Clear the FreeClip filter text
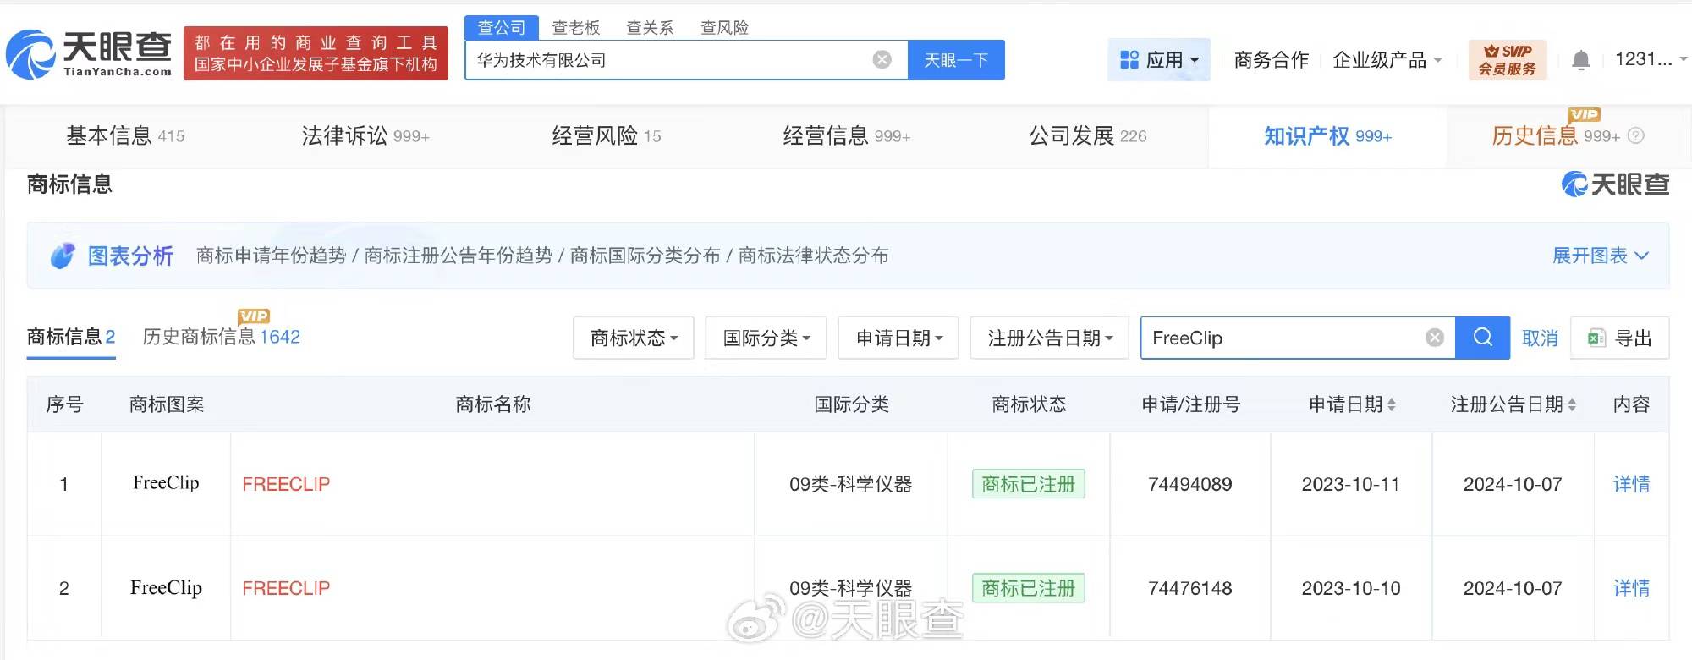Viewport: 1692px width, 660px height. tap(1434, 338)
